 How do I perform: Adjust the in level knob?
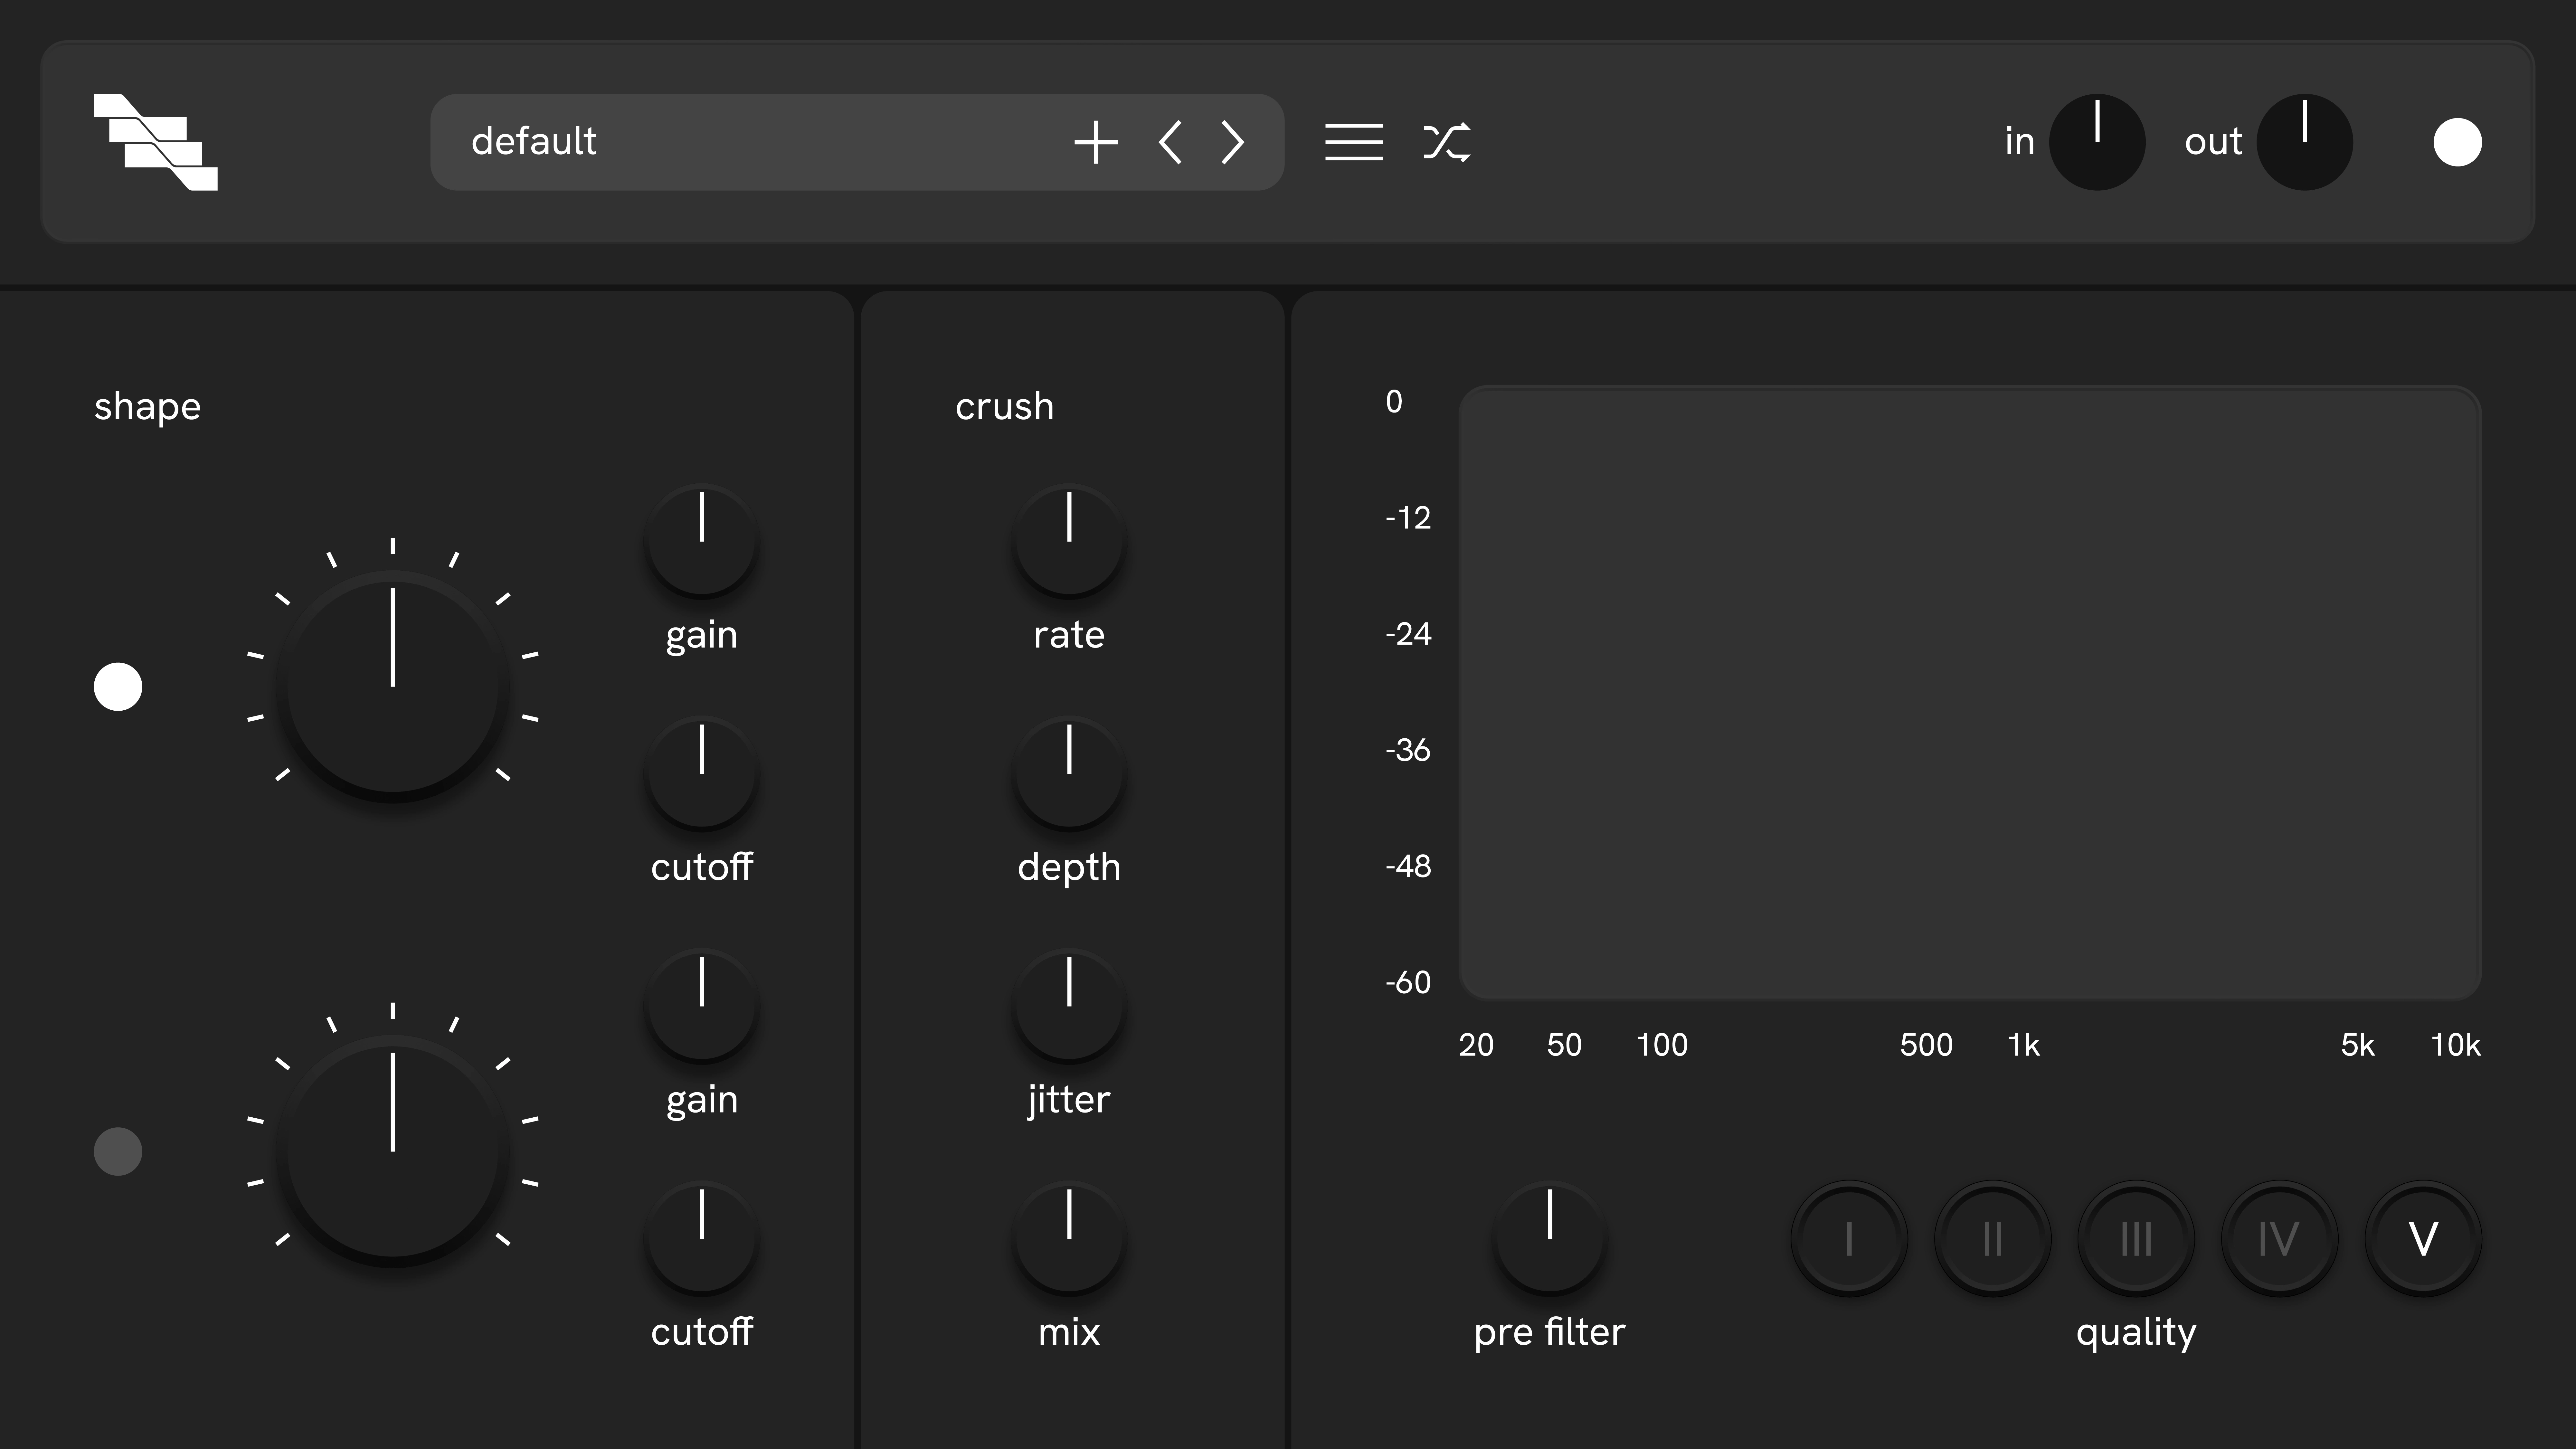[2097, 142]
